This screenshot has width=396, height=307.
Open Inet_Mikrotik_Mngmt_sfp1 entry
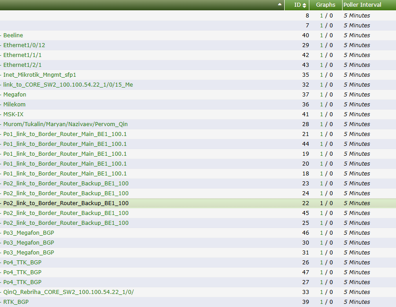point(40,75)
